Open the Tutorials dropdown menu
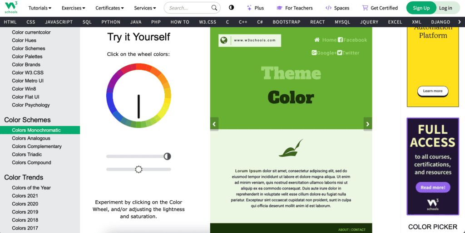The height and width of the screenshot is (233, 465). (40, 8)
